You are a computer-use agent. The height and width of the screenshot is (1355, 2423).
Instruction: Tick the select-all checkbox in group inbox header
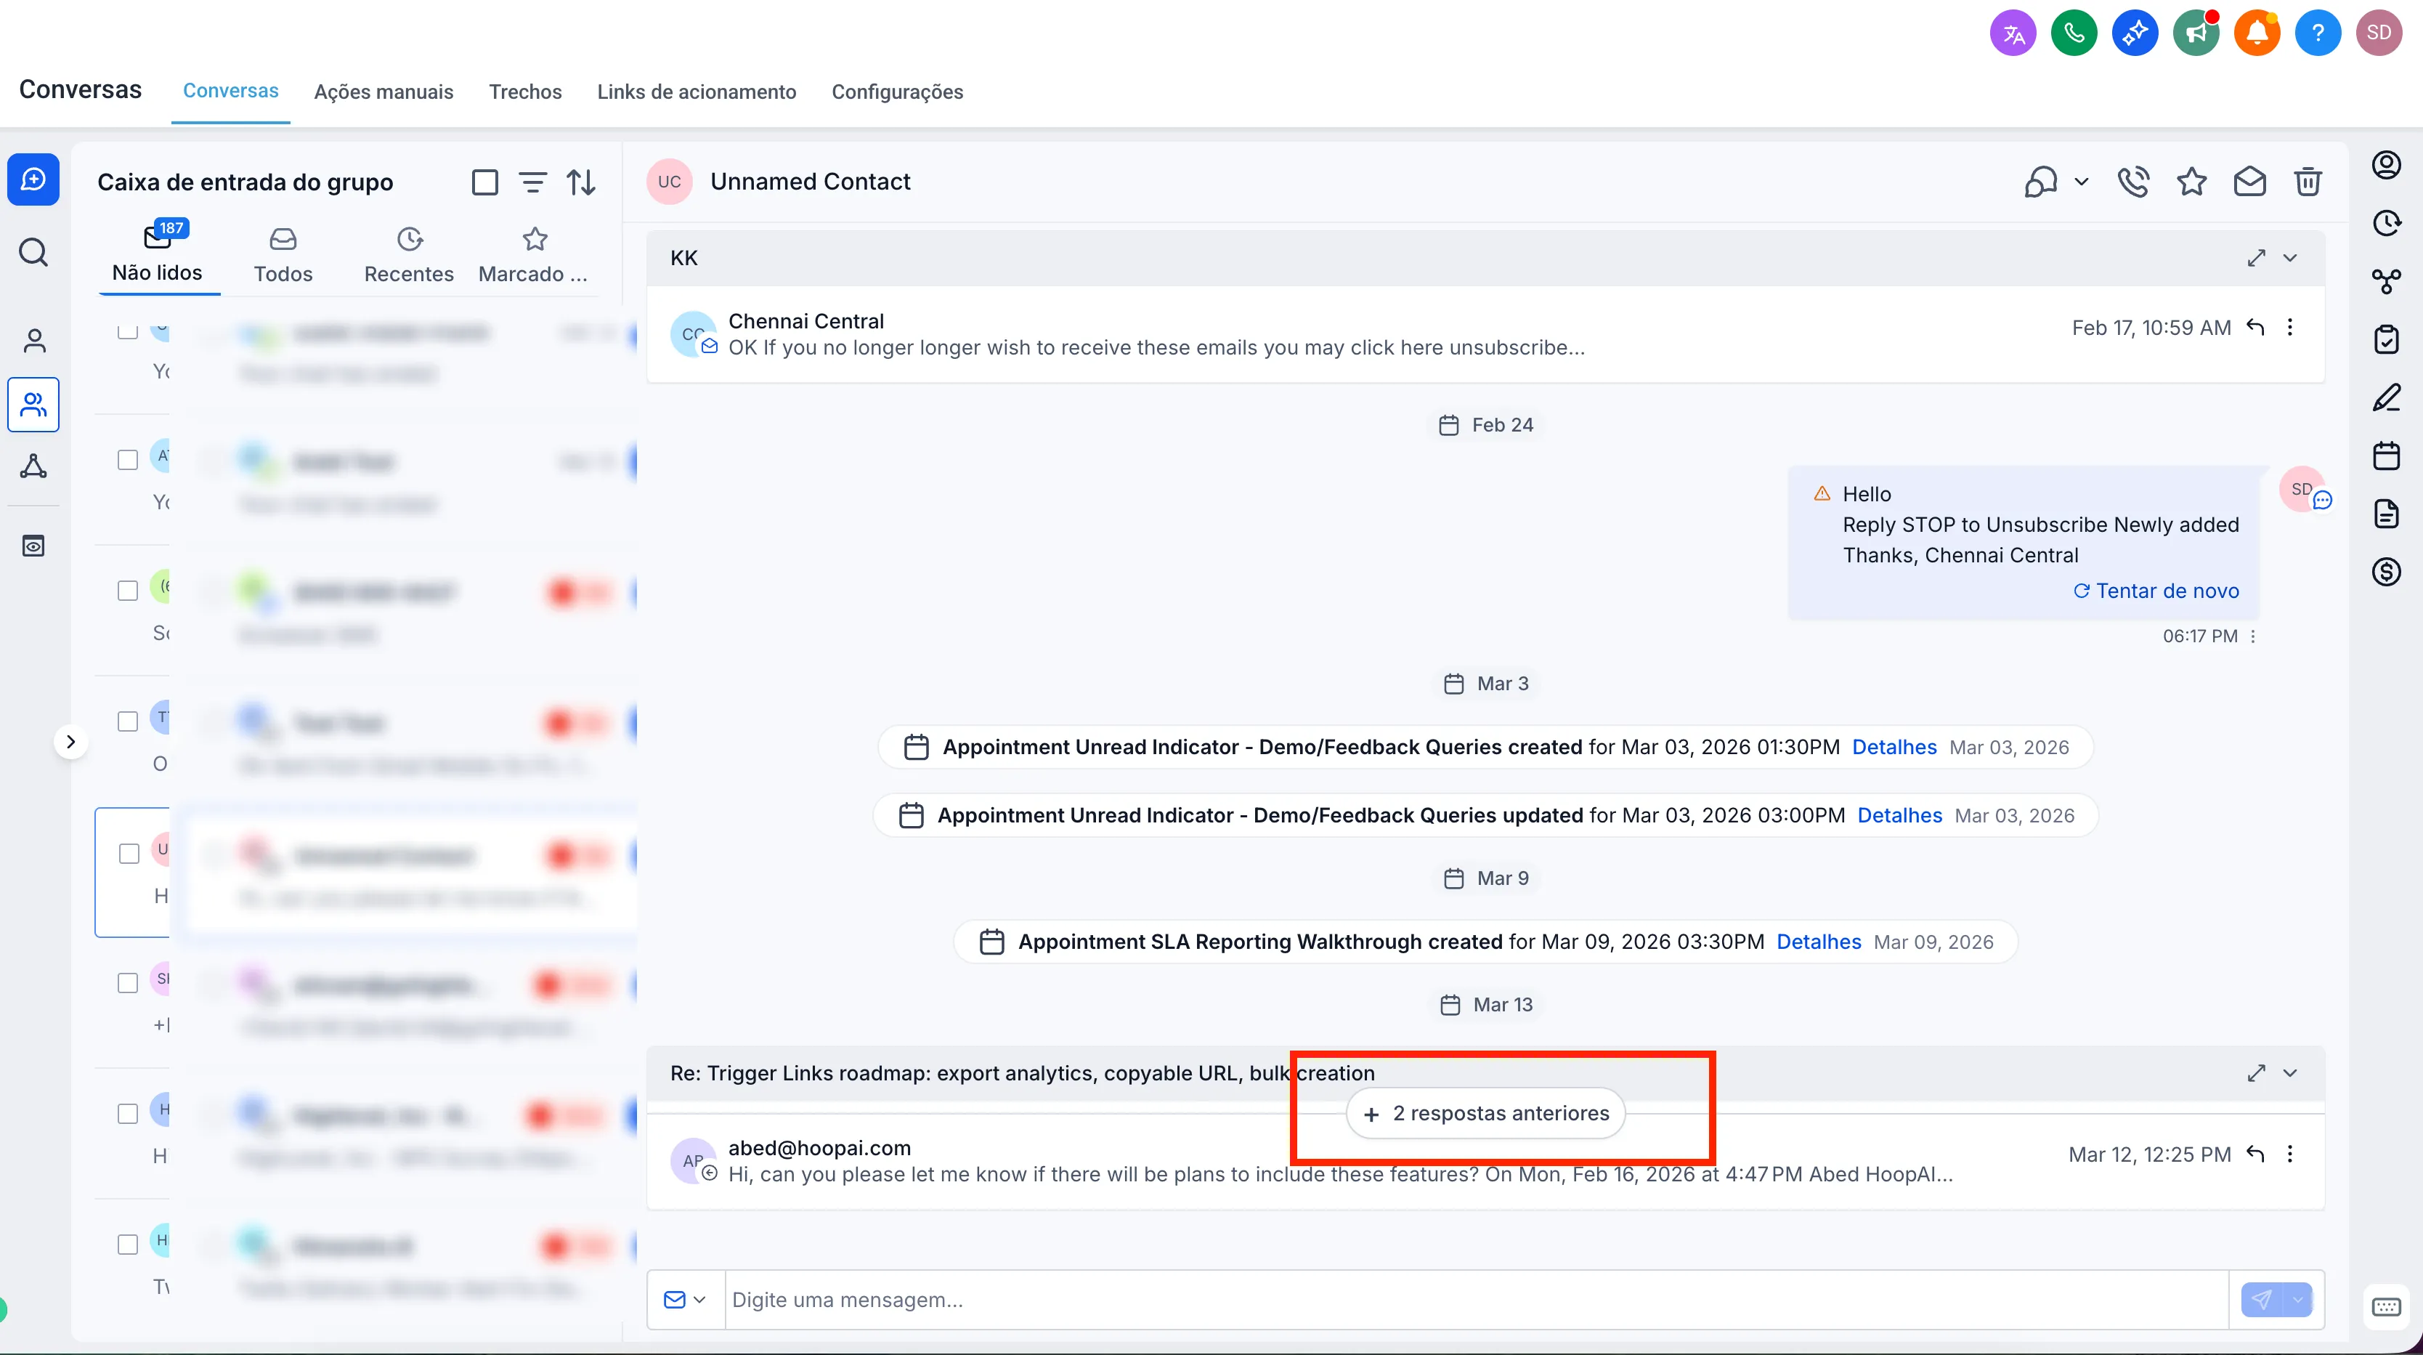tap(485, 181)
